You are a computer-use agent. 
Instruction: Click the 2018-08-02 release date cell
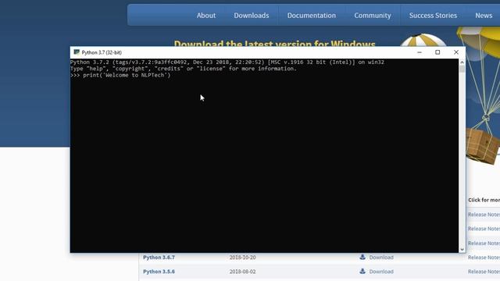point(242,272)
